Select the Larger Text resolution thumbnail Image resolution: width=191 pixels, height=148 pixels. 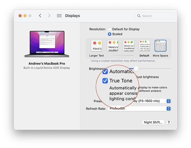point(96,46)
